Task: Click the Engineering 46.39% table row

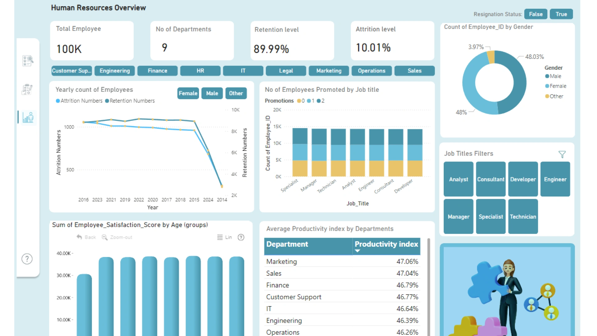Action: point(342,320)
